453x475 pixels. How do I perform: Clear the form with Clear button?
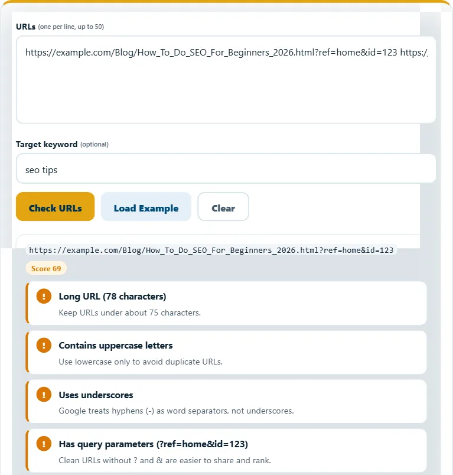tap(223, 207)
